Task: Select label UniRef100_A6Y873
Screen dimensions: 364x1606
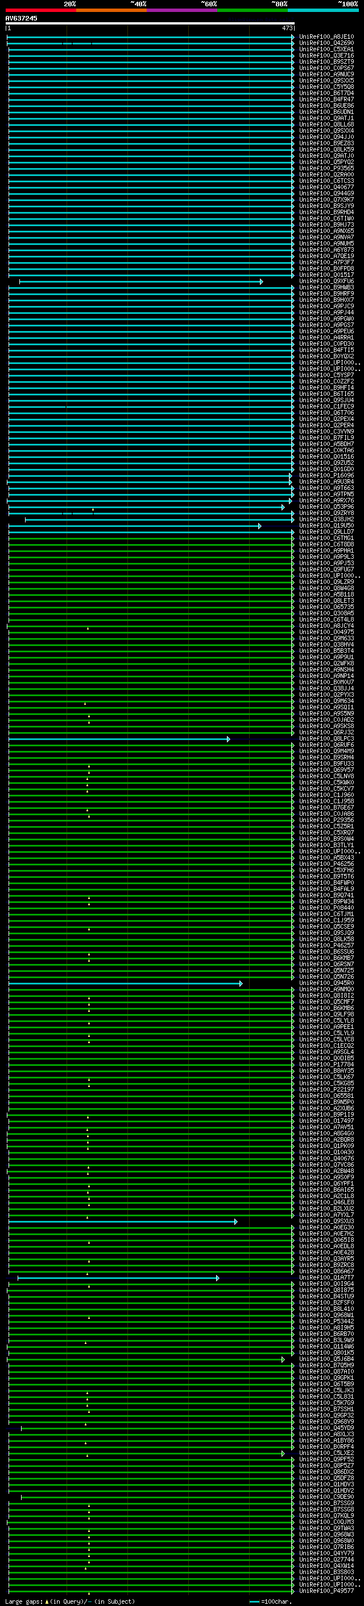Action: [x=326, y=250]
